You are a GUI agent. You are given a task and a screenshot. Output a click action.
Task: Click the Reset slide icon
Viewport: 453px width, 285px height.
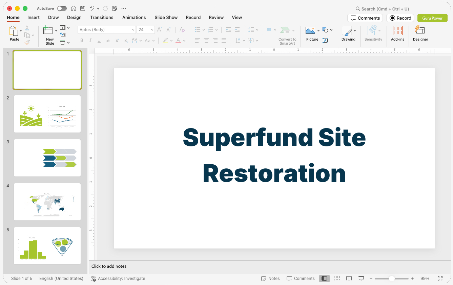coord(63,35)
